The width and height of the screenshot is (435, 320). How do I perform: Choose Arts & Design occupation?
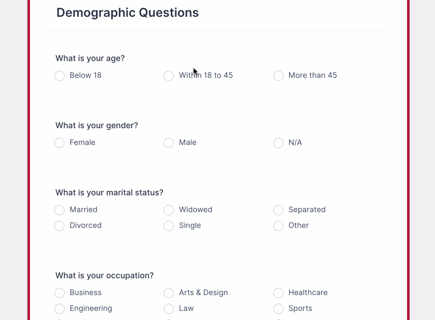[169, 293]
